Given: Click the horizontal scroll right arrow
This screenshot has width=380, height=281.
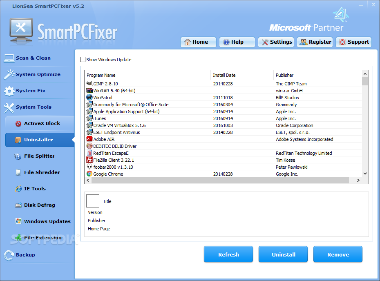Looking at the screenshot, I should tap(358, 181).
